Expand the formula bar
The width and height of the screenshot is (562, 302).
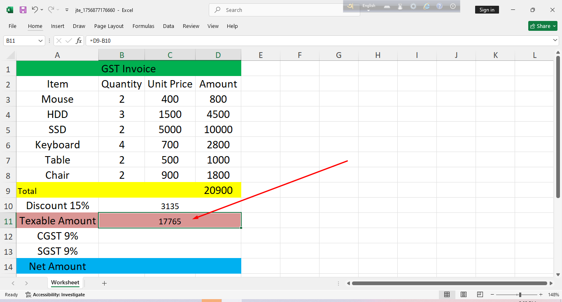[x=555, y=41]
